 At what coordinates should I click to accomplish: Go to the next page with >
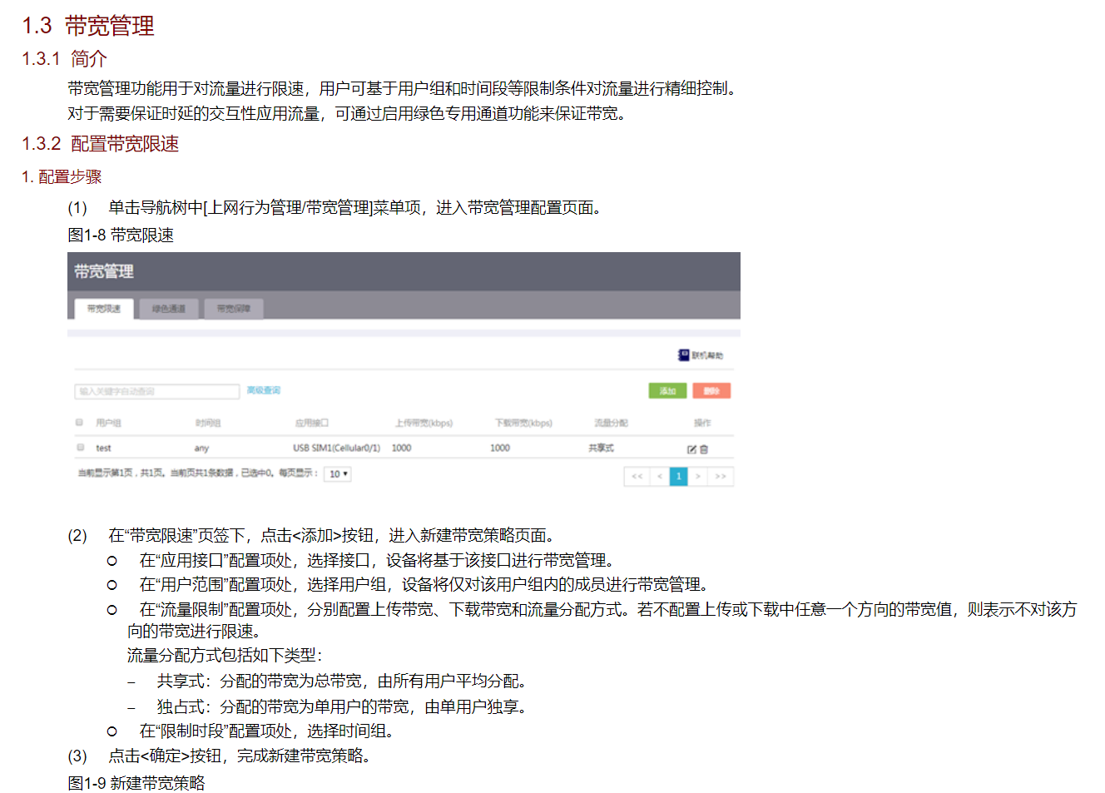point(698,477)
